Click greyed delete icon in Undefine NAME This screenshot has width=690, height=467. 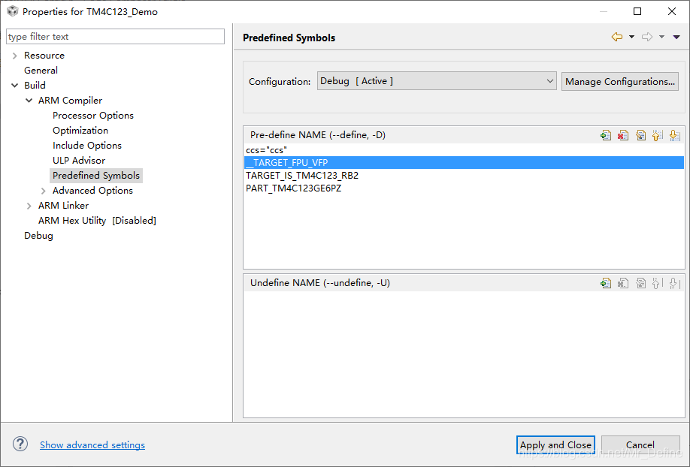pos(623,283)
